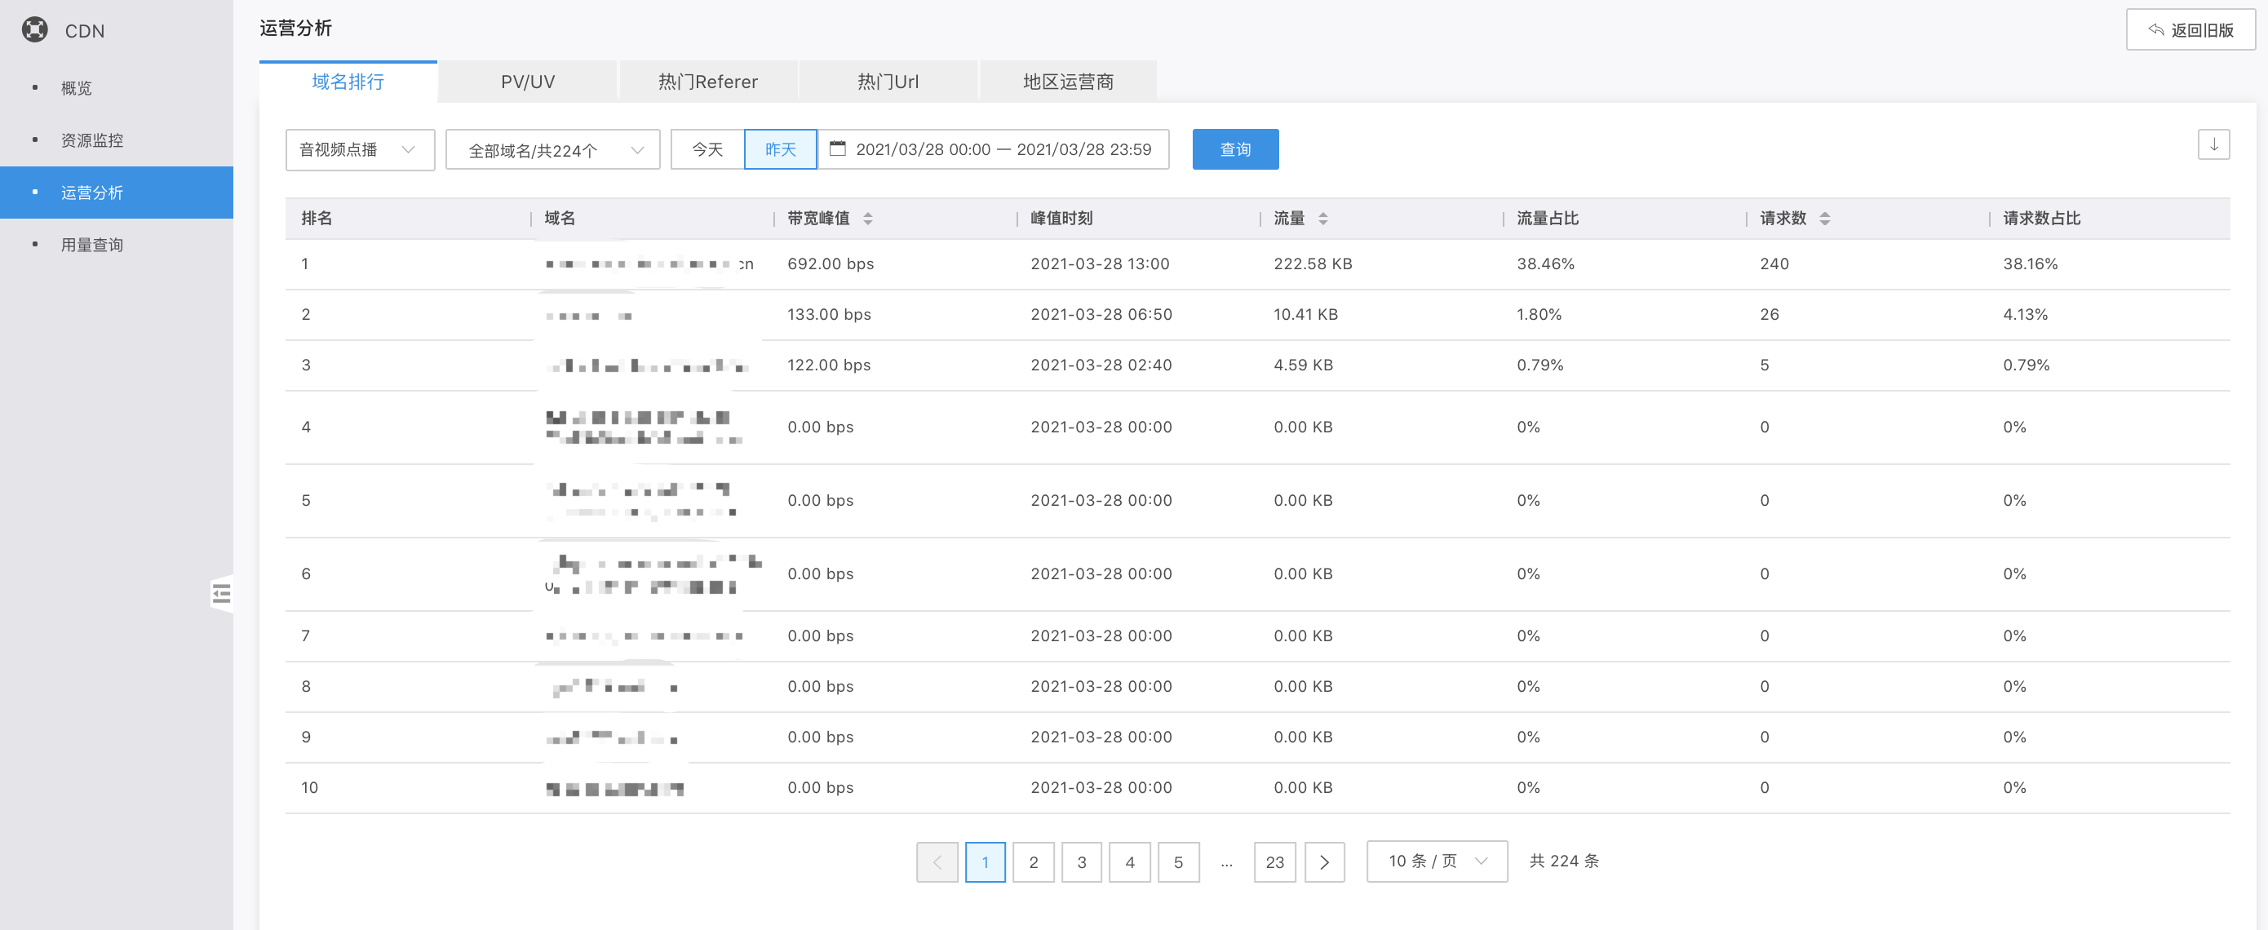
Task: Open the 音视频点播 service type dropdown
Action: (359, 148)
